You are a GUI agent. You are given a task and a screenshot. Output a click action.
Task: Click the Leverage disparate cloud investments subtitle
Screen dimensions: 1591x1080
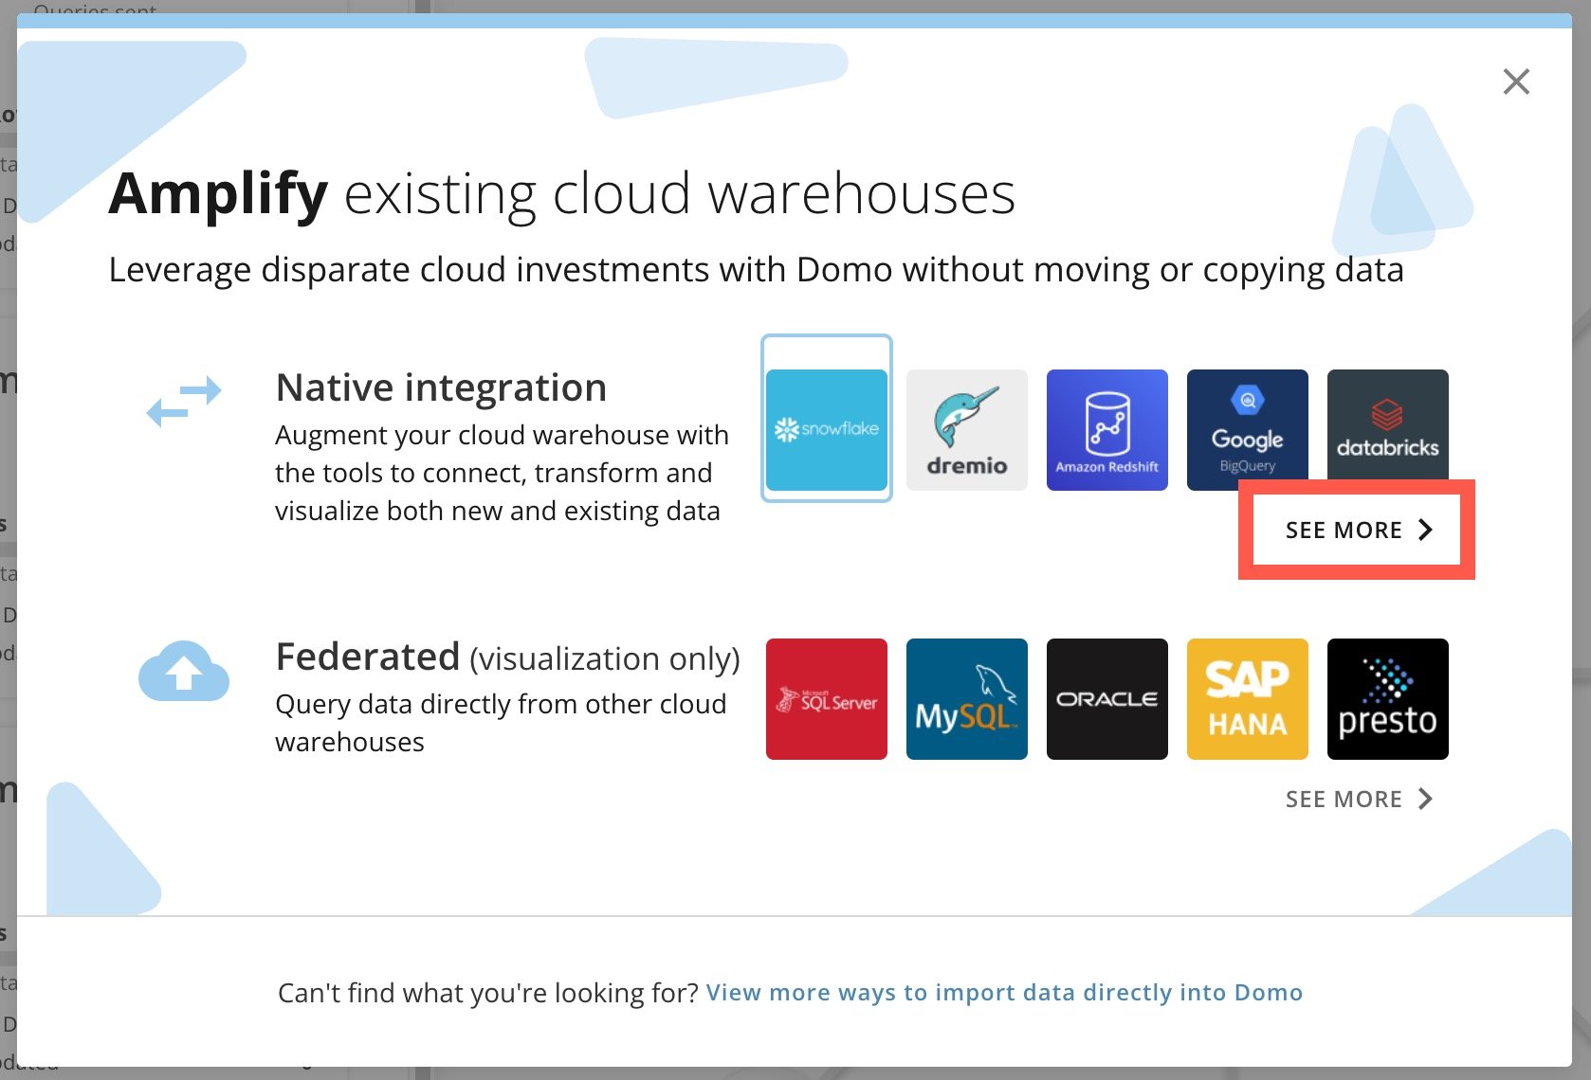pyautogui.click(x=757, y=270)
